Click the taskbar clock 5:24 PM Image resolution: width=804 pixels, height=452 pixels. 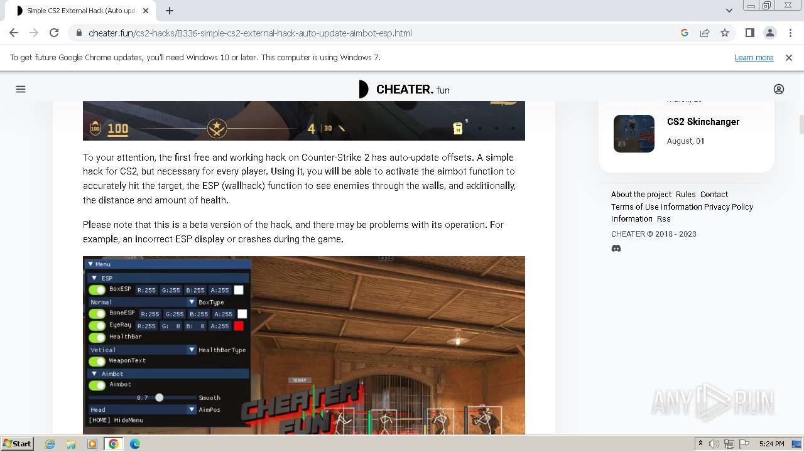coord(771,444)
